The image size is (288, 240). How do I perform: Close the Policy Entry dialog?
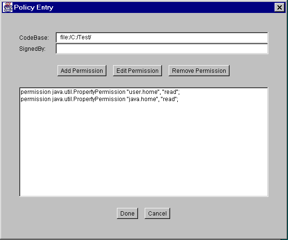click(x=279, y=7)
